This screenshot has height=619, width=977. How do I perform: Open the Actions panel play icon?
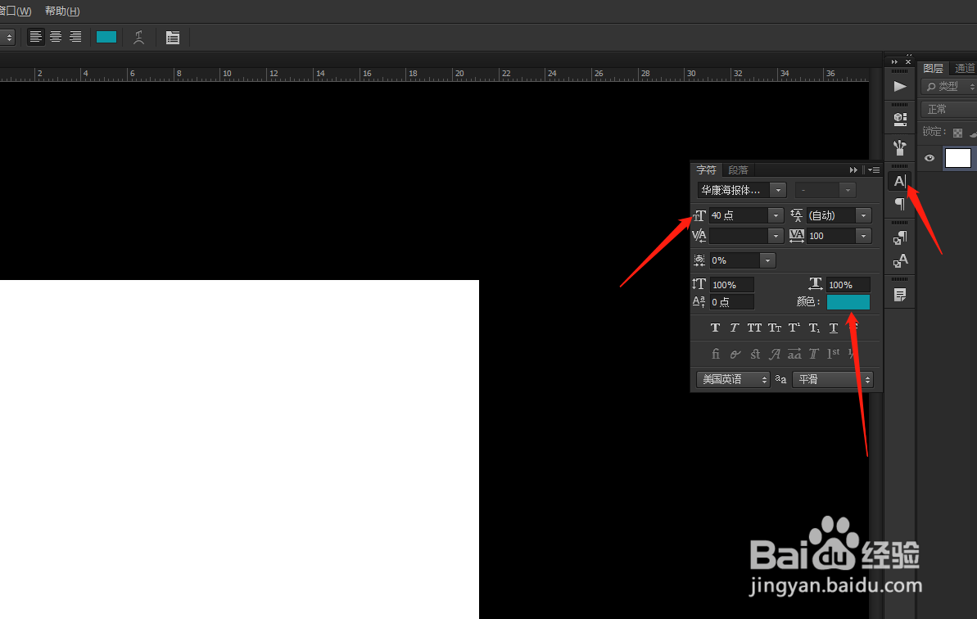pos(900,87)
